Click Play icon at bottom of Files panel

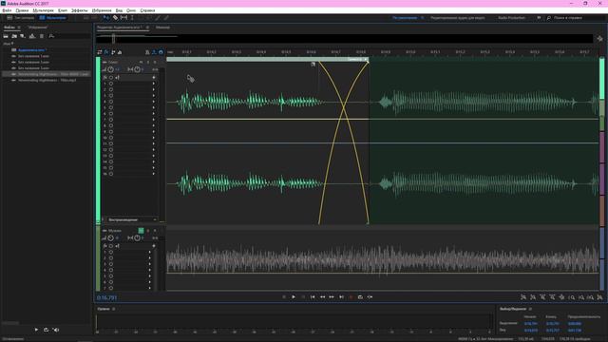pyautogui.click(x=36, y=330)
